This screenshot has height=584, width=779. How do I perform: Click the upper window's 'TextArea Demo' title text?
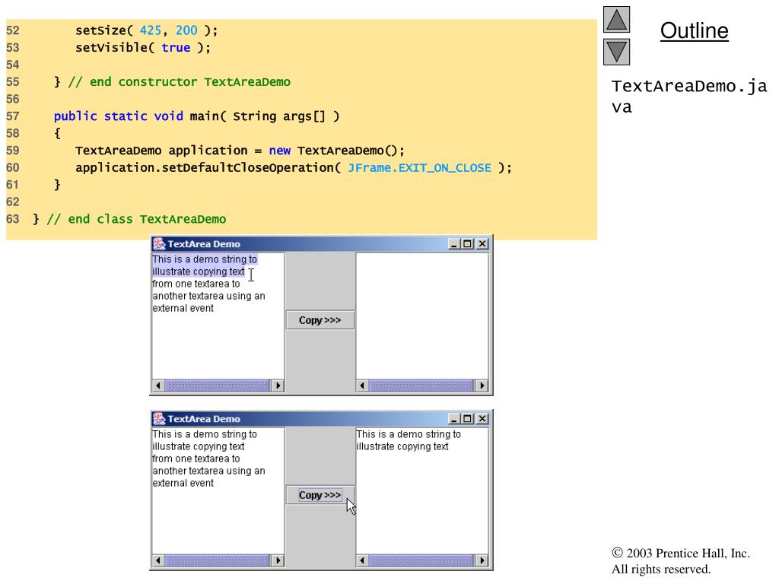[x=204, y=244]
